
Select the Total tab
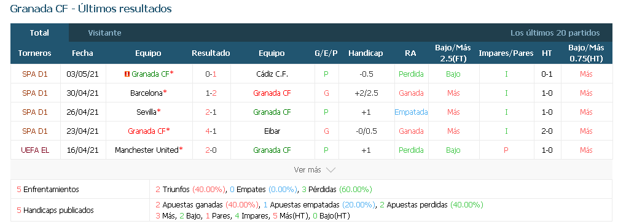[39, 33]
